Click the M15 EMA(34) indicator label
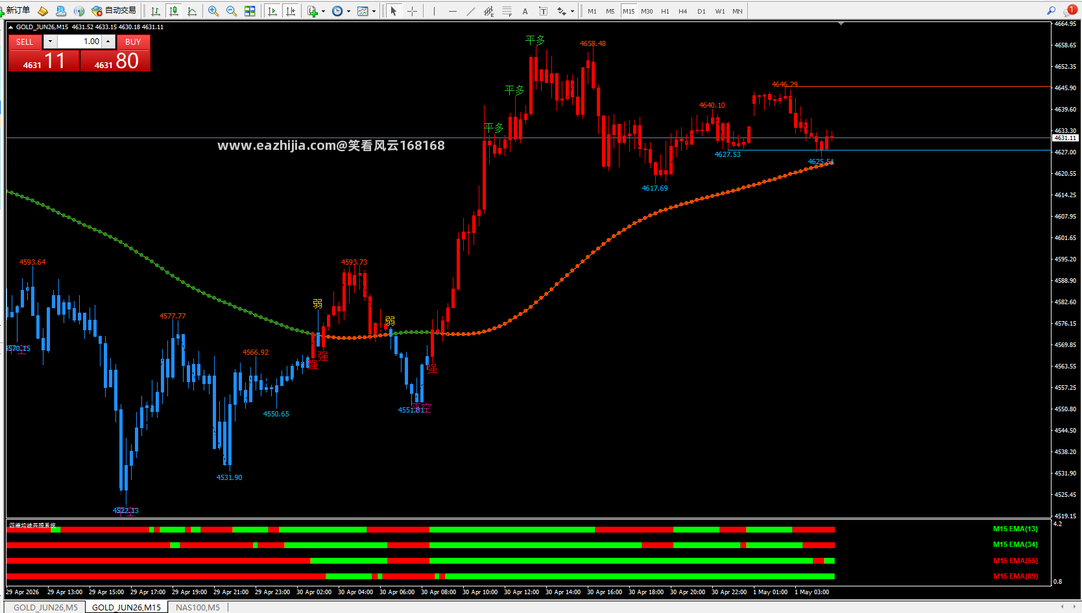This screenshot has height=613, width=1082. (1015, 544)
